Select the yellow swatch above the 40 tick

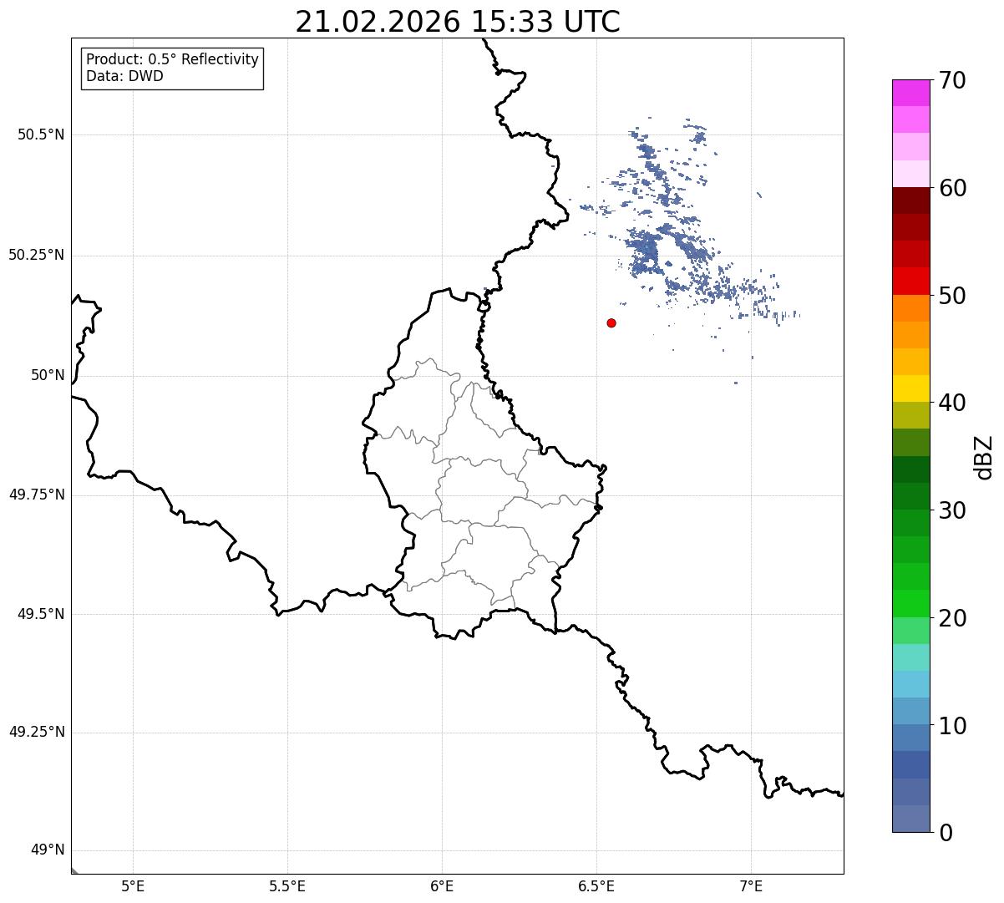pos(911,388)
